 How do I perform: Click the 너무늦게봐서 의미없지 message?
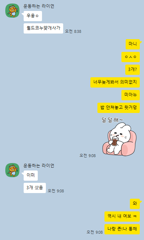click(x=115, y=82)
